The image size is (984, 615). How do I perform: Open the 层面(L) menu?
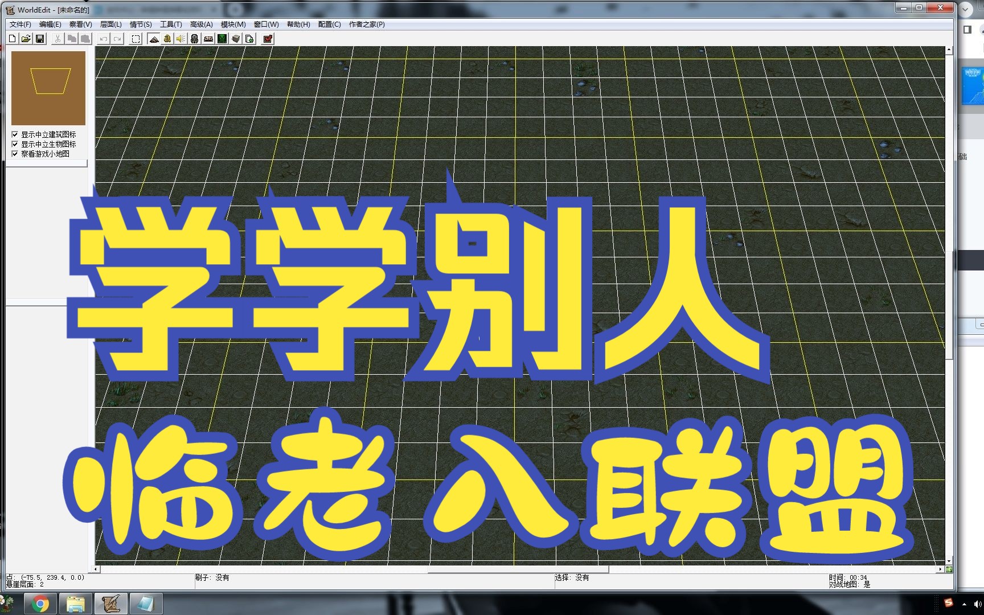111,24
